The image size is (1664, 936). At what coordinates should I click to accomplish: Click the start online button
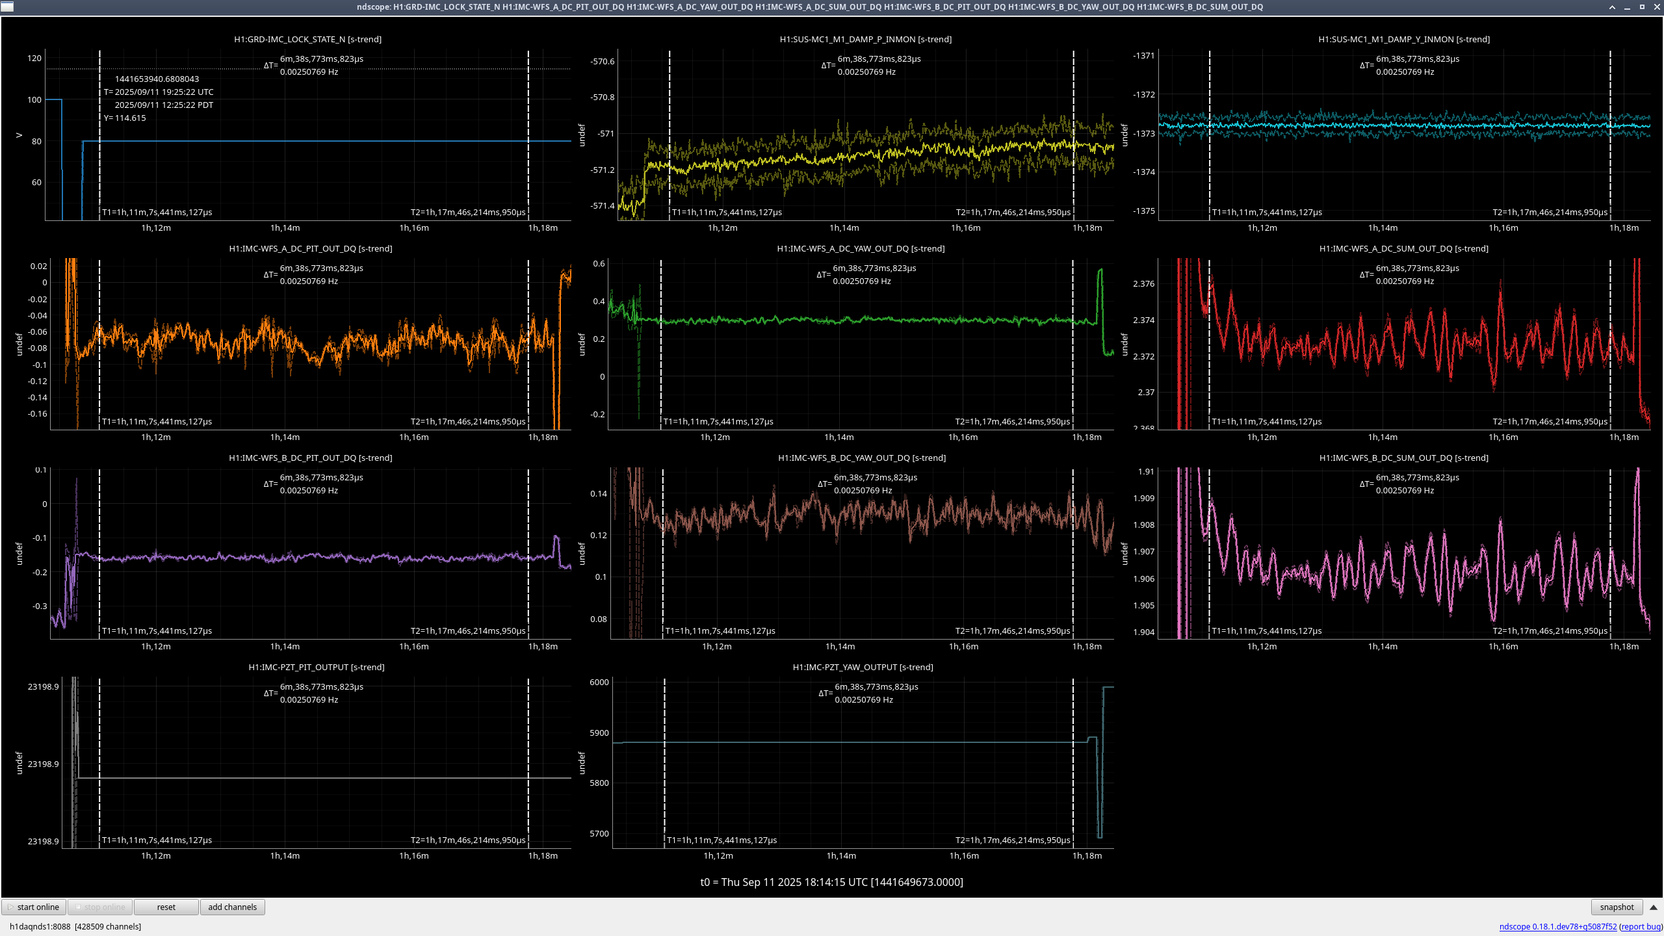(x=34, y=907)
